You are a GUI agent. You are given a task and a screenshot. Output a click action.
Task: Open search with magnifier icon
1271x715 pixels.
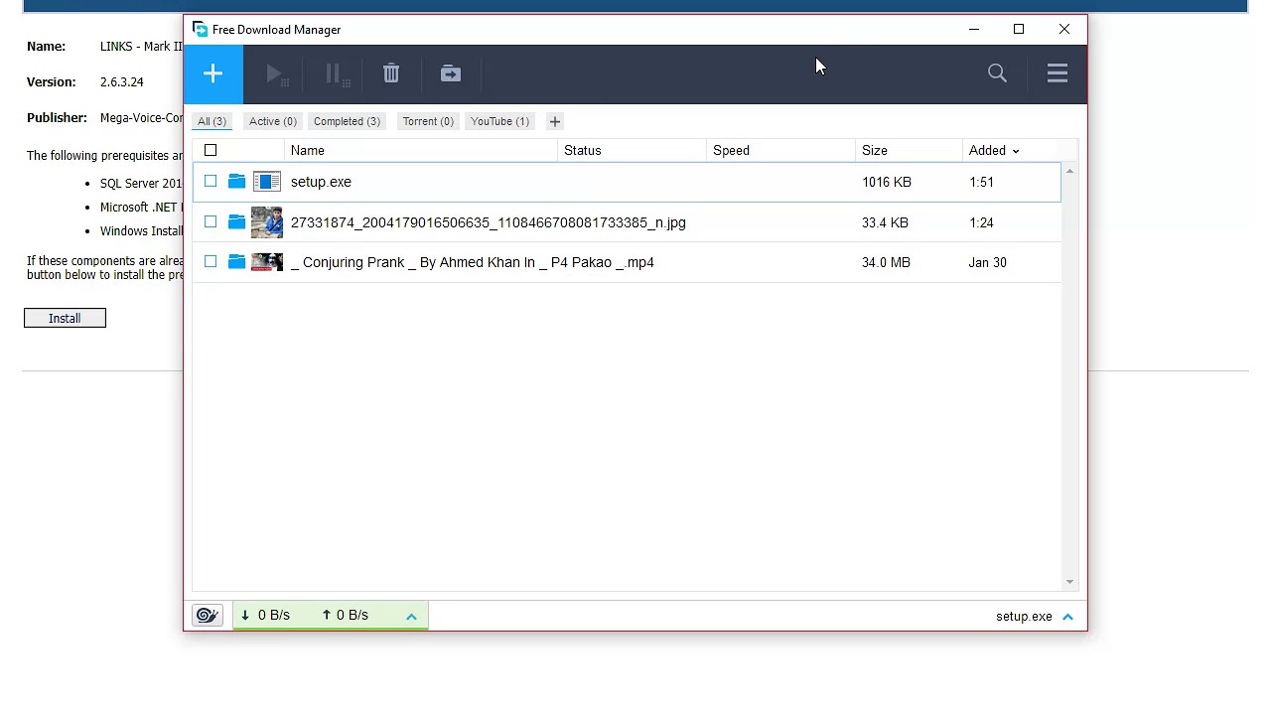coord(997,73)
